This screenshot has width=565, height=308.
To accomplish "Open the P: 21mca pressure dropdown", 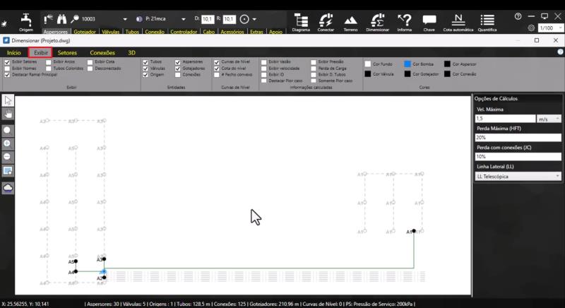I will tap(183, 19).
